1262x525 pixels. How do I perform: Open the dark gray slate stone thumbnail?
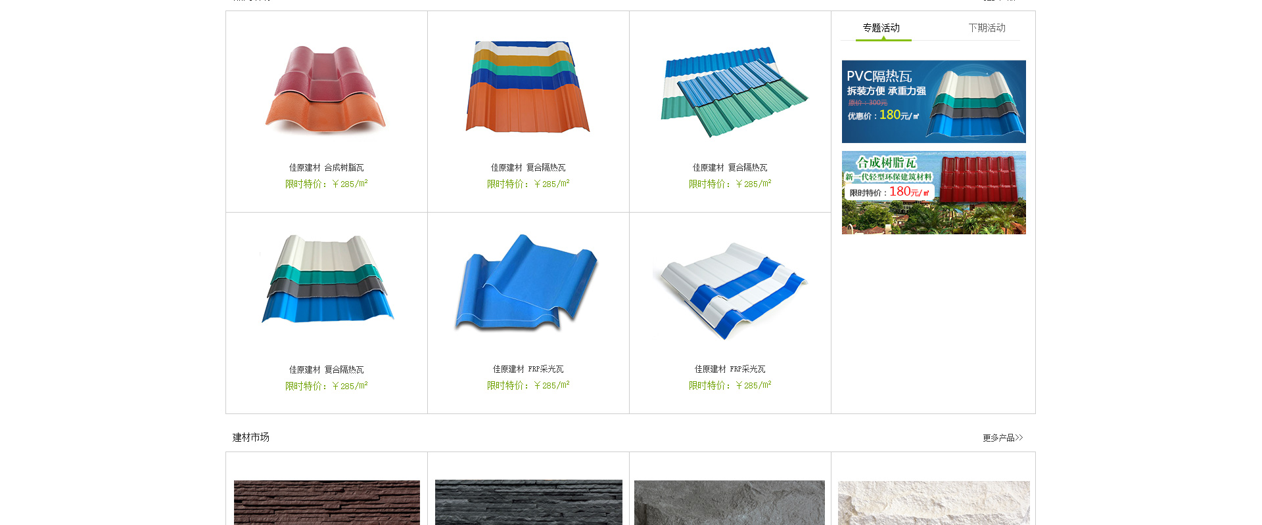[528, 503]
